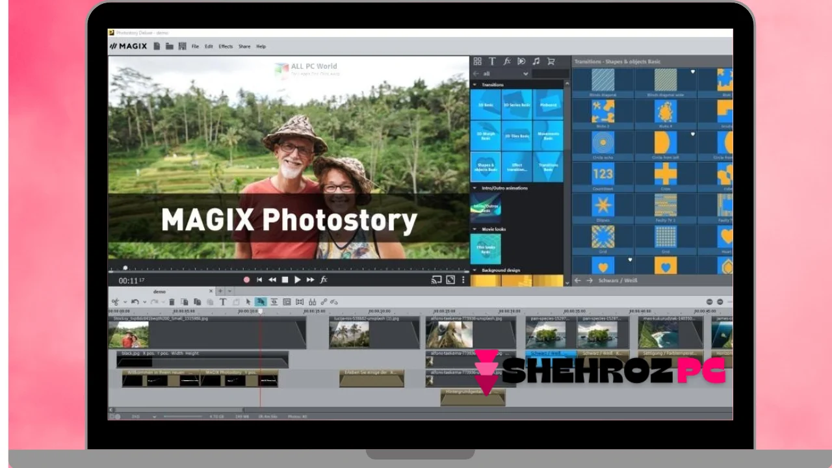The height and width of the screenshot is (468, 832).
Task: Click the Open project folder icon
Action: coord(169,46)
